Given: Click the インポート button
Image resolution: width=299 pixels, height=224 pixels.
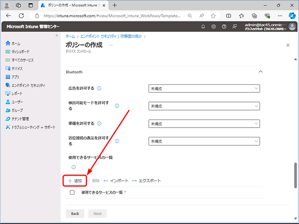Looking at the screenshot, I should [x=116, y=180].
